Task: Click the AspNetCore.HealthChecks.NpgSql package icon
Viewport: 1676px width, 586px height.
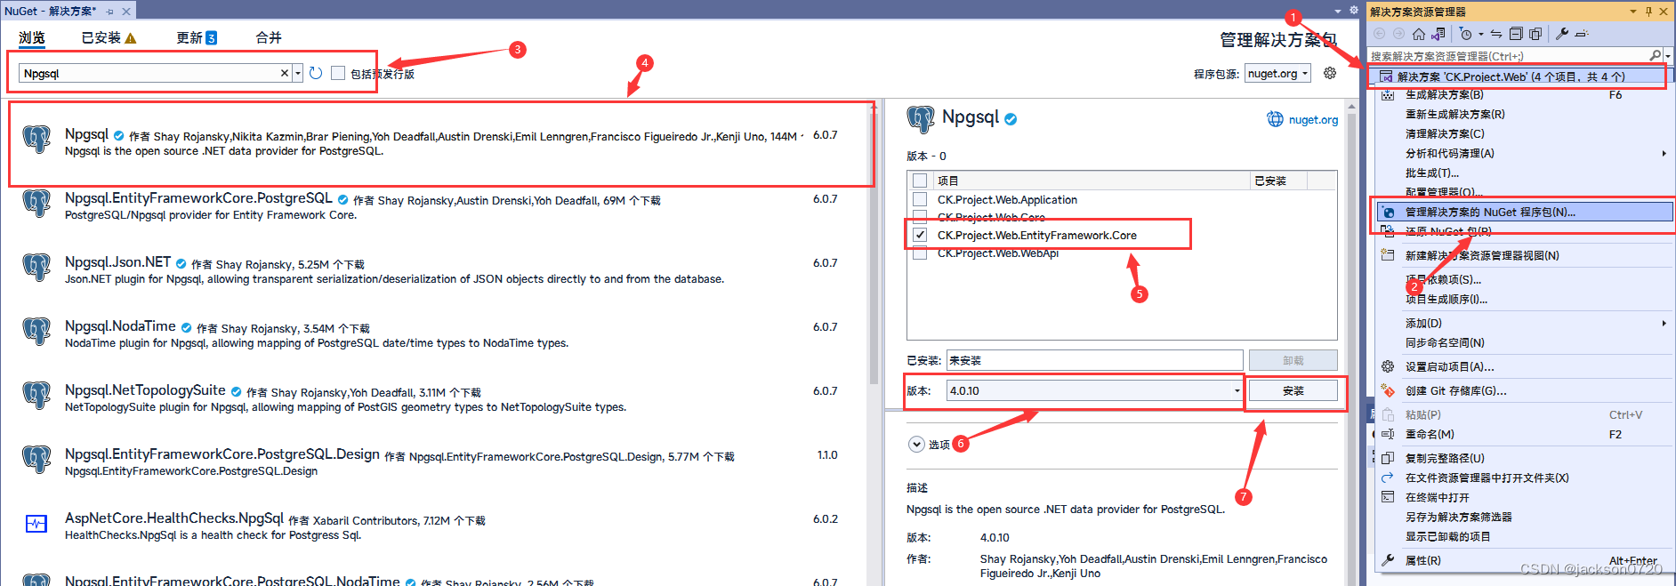Action: pos(36,523)
